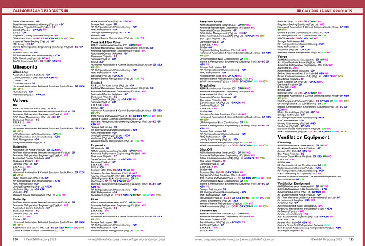
Task: Click 'National Airconditioning (Pty) Ltd' row
Action: coord(299,168)
